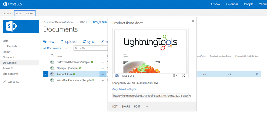Sort by Product: UnitsInStock column header
The image size is (267, 117).
(221, 56)
